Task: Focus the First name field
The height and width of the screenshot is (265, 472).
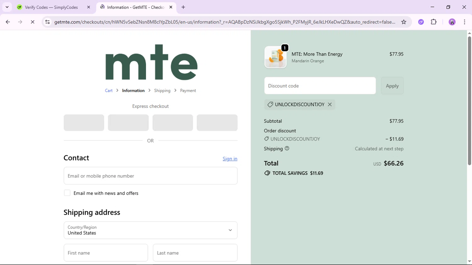Action: click(106, 253)
